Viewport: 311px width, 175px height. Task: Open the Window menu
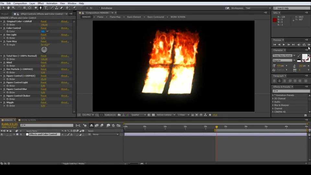[72, 3]
